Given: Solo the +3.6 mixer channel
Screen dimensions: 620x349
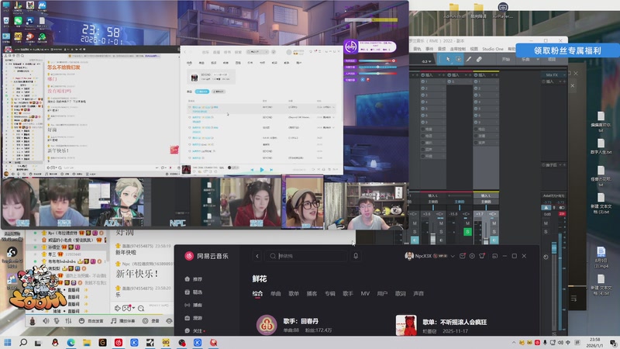Looking at the screenshot, I should pyautogui.click(x=441, y=232).
